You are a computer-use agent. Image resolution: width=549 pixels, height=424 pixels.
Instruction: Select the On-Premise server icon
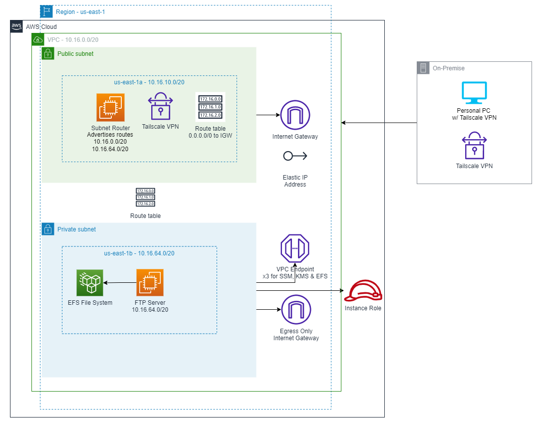point(423,68)
